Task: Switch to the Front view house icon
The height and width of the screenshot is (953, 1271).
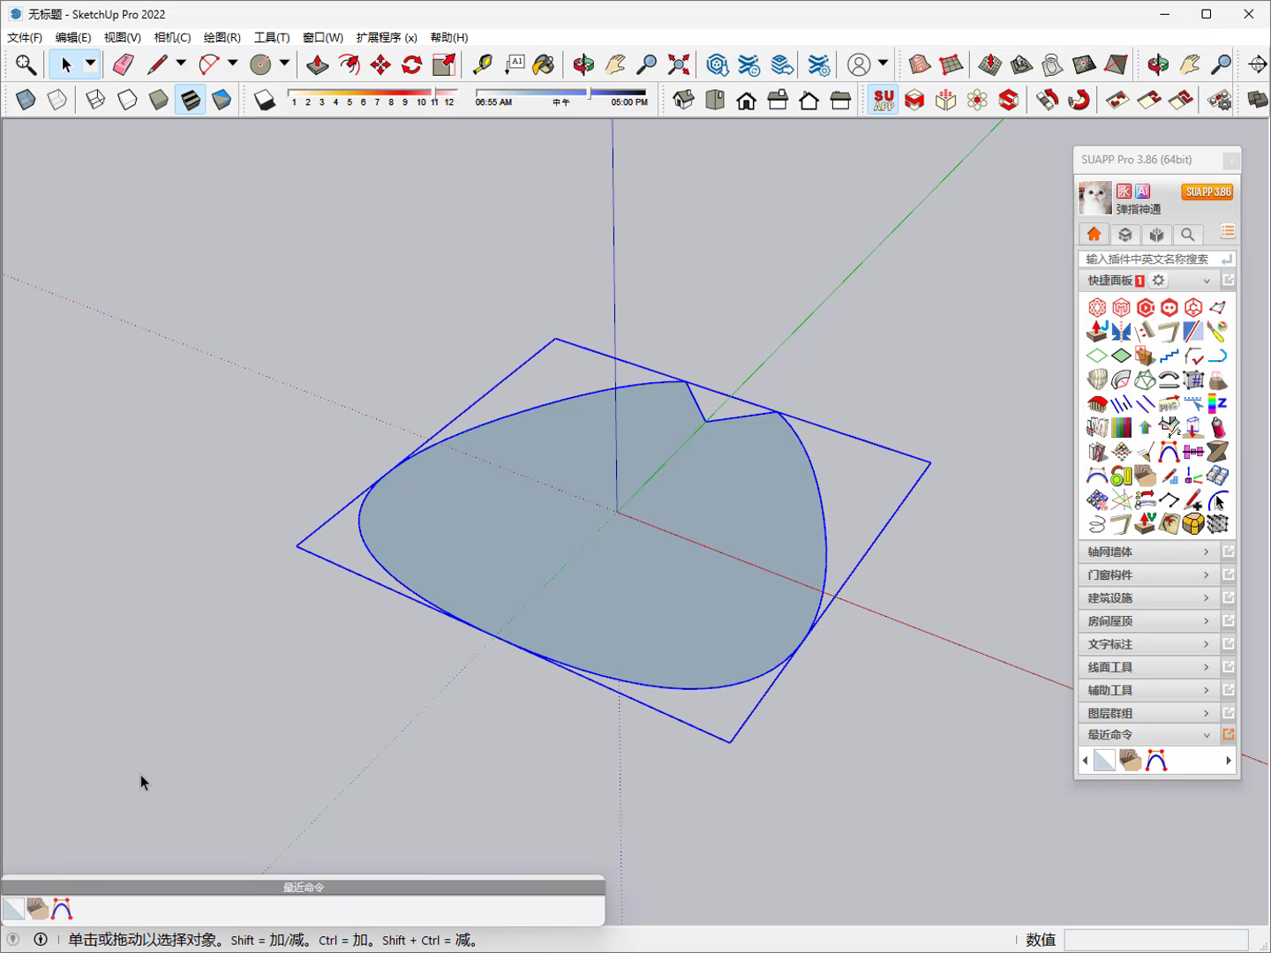Action: pos(747,100)
